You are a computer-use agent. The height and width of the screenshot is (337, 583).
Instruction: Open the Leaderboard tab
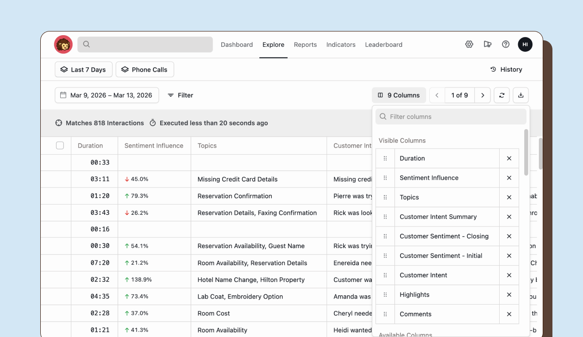[383, 44]
